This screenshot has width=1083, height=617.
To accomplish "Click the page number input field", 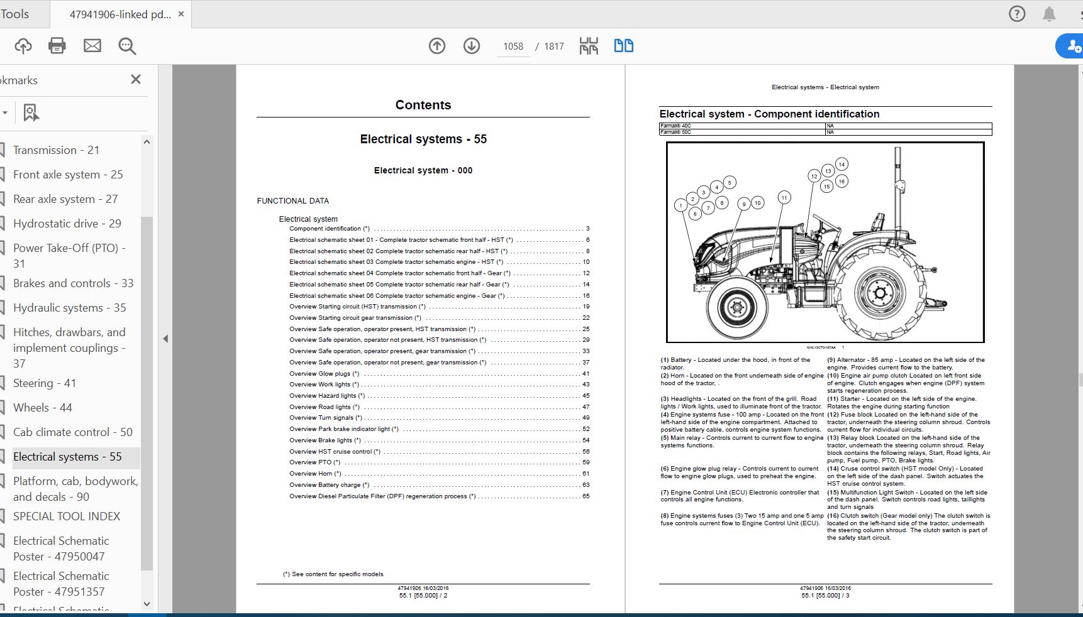I will pyautogui.click(x=513, y=46).
